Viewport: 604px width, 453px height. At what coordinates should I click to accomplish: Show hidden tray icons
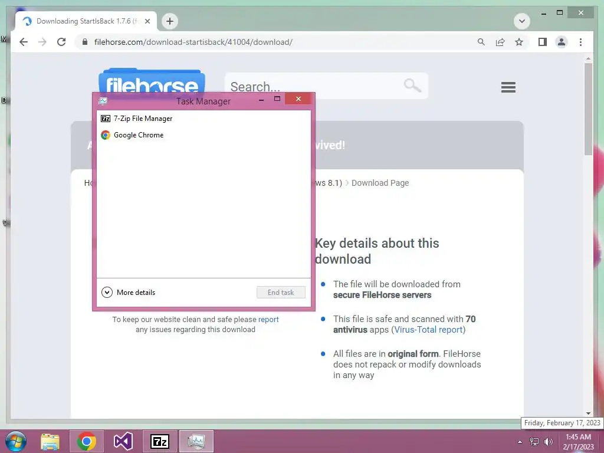(x=520, y=442)
